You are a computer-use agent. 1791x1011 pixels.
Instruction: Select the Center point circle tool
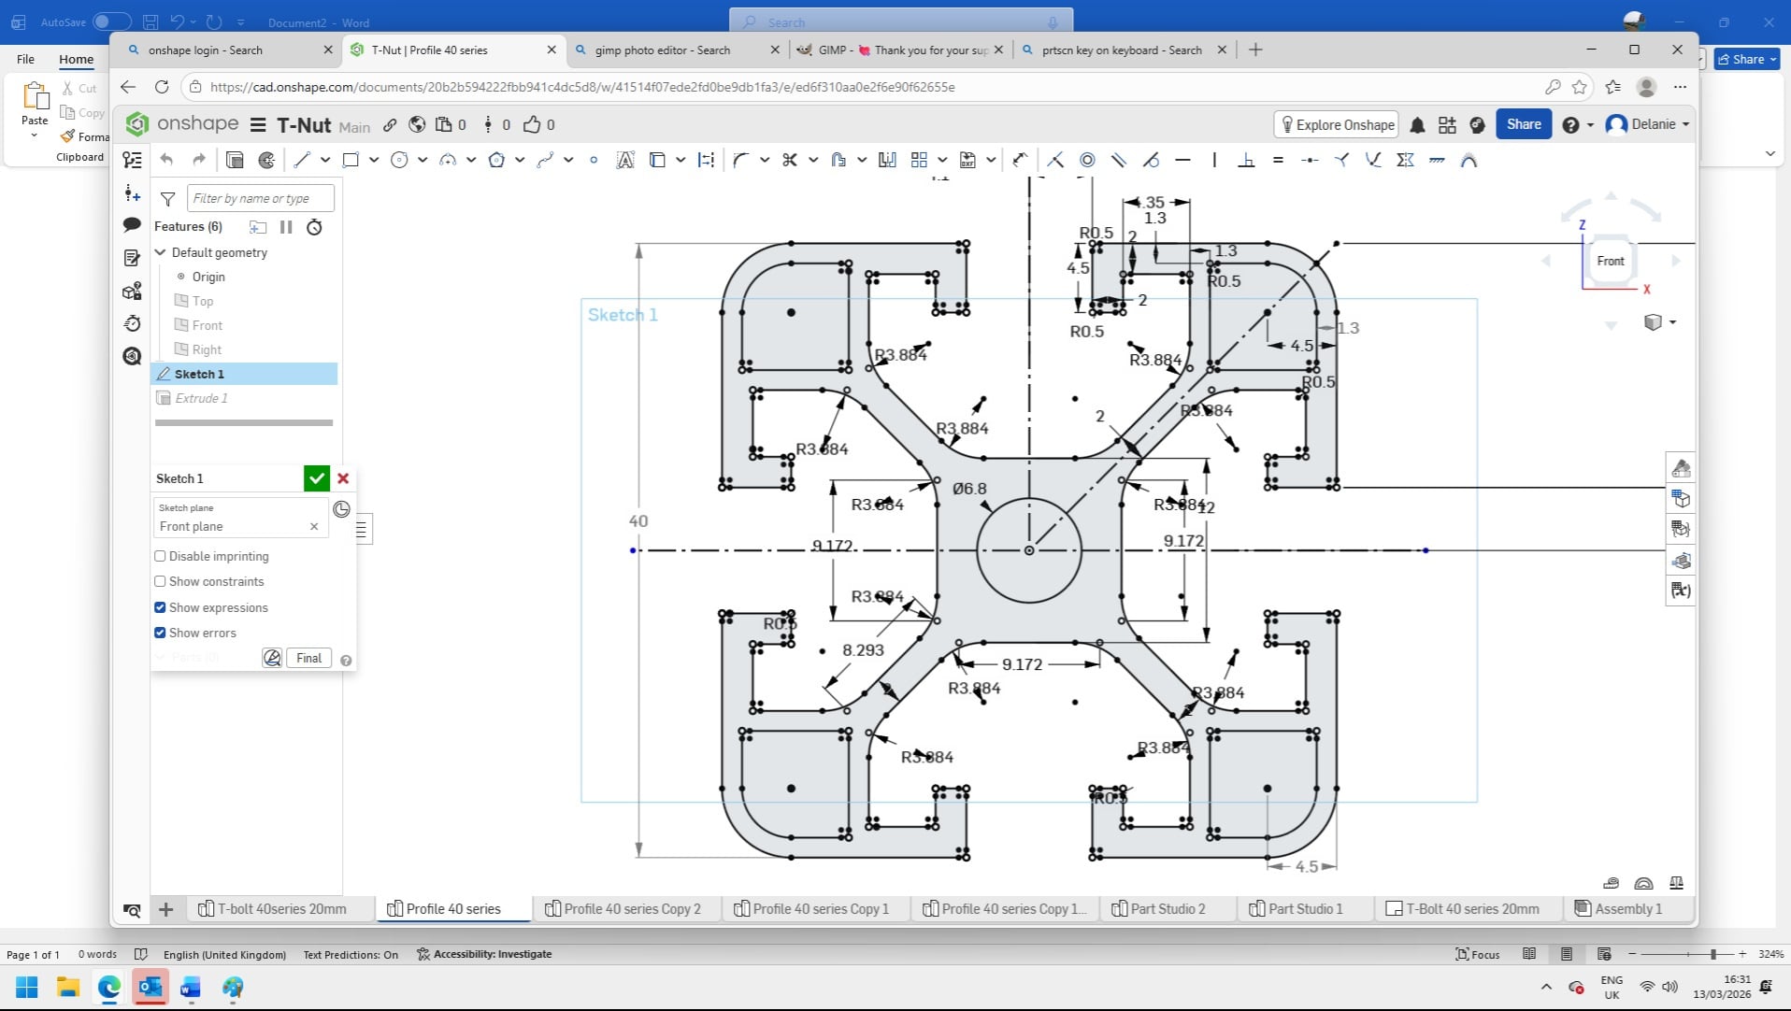point(399,160)
